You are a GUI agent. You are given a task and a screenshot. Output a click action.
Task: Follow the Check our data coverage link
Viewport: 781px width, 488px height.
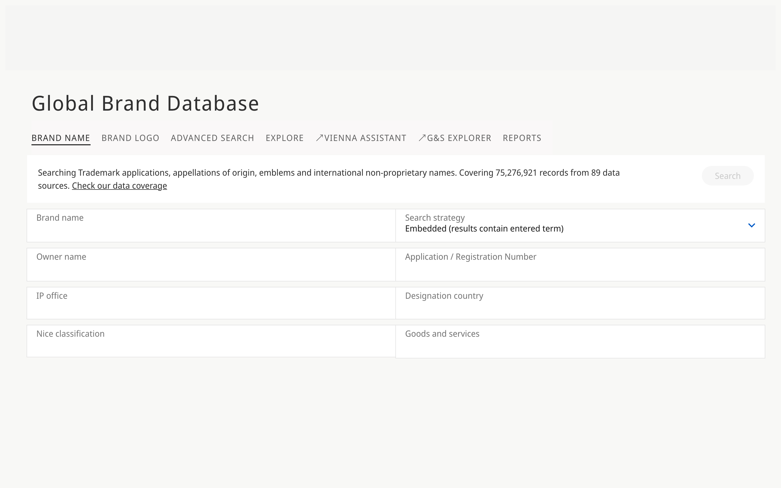click(x=119, y=186)
